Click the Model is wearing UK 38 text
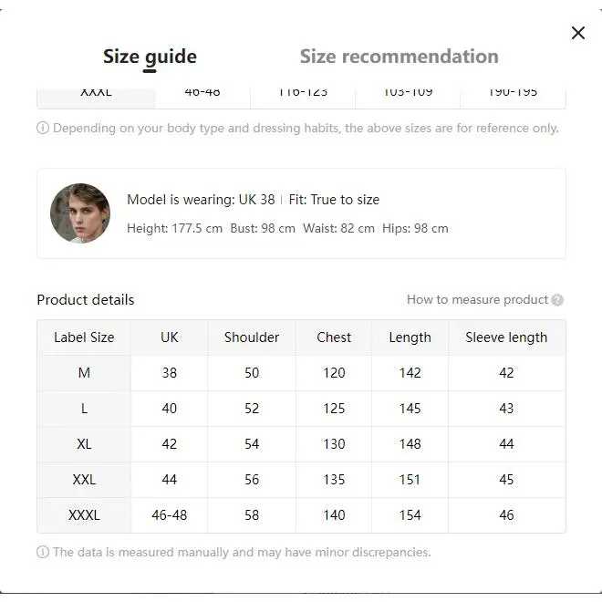The image size is (602, 602). 201,200
